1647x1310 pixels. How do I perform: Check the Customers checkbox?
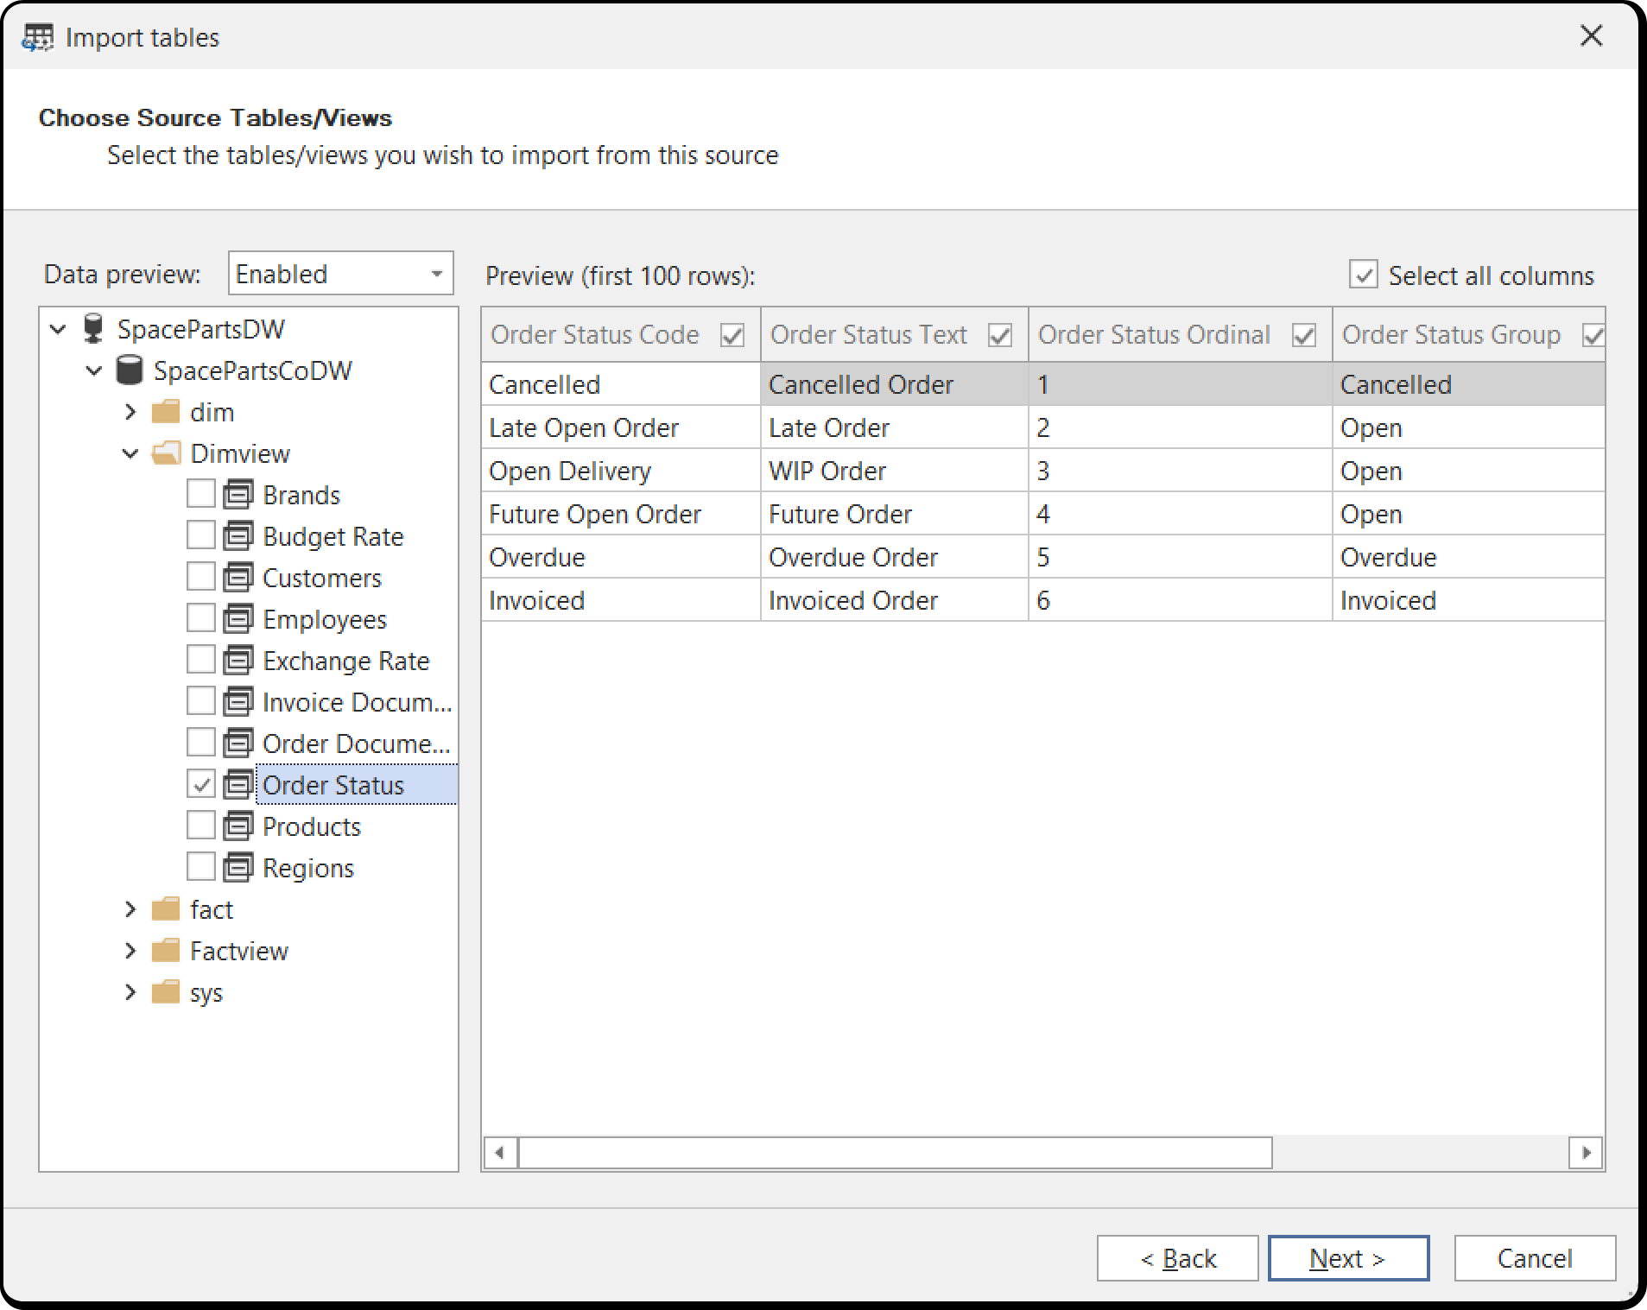[201, 577]
